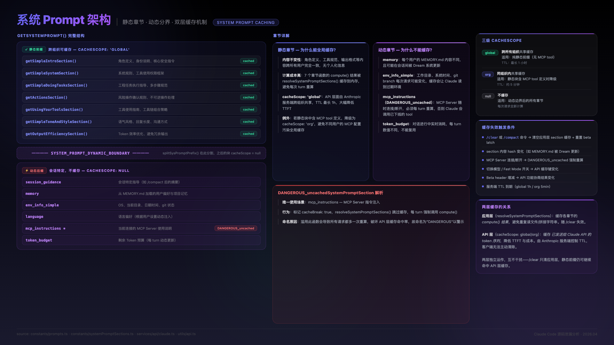Screen dimensions: 614x345
Task: Click SYSTEM_PROMPT_DYNAMIC_BOUNDARY divider label
Action: click(90, 153)
